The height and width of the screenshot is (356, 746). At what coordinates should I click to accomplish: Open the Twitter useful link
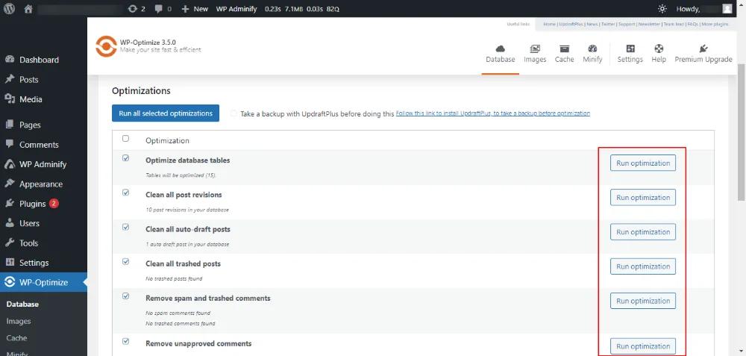(608, 24)
